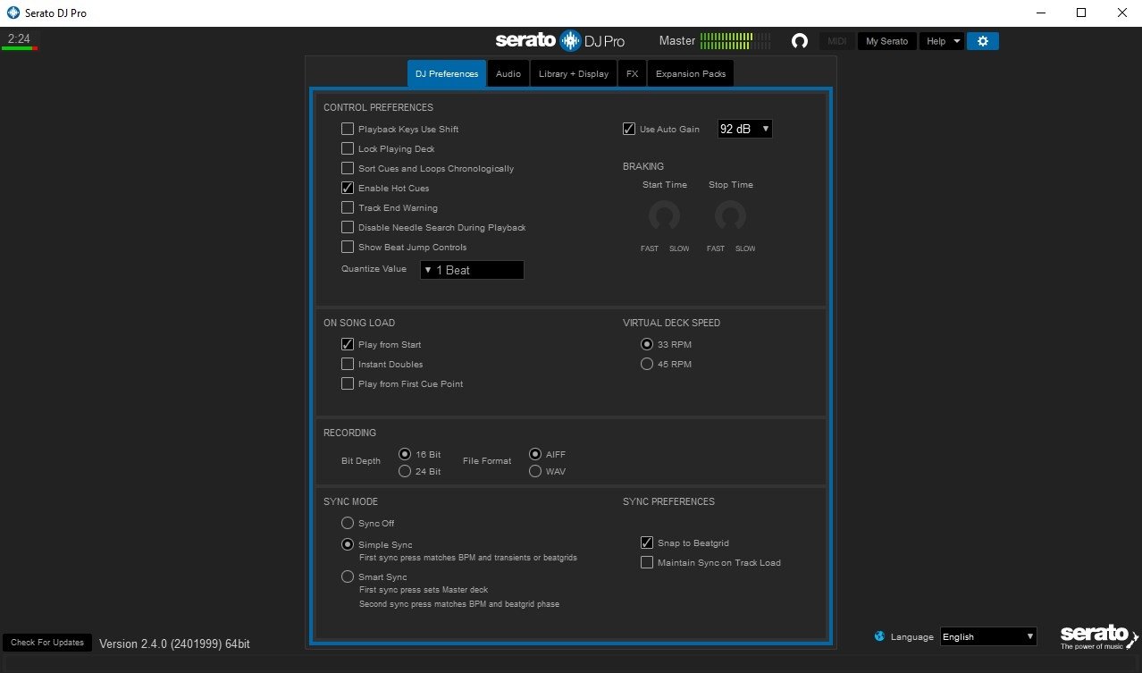Choose 24 Bit recording depth

click(x=405, y=471)
